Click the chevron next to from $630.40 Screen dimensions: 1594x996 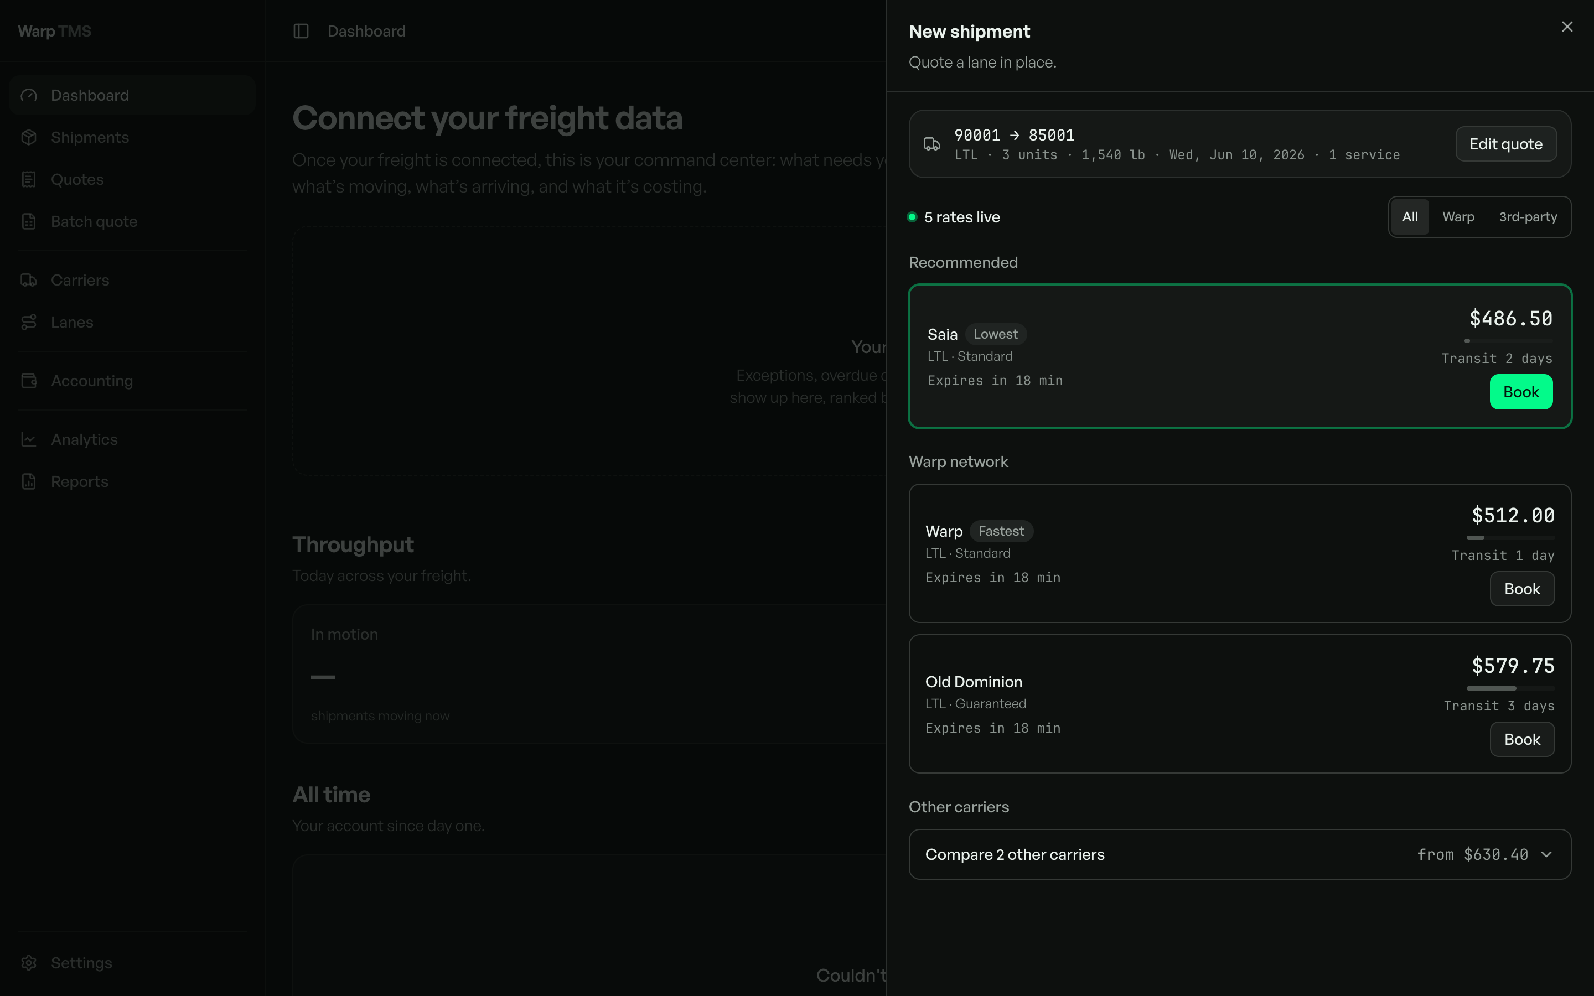click(x=1546, y=855)
